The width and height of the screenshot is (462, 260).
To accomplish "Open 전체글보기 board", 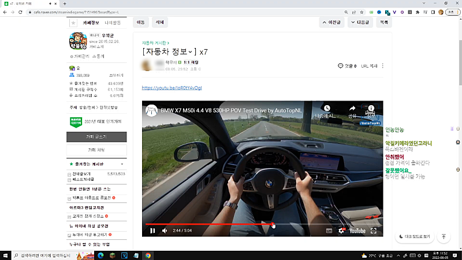I will click(x=81, y=174).
